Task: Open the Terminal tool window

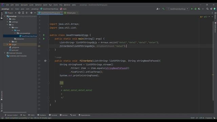Action: pyautogui.click(x=53, y=115)
